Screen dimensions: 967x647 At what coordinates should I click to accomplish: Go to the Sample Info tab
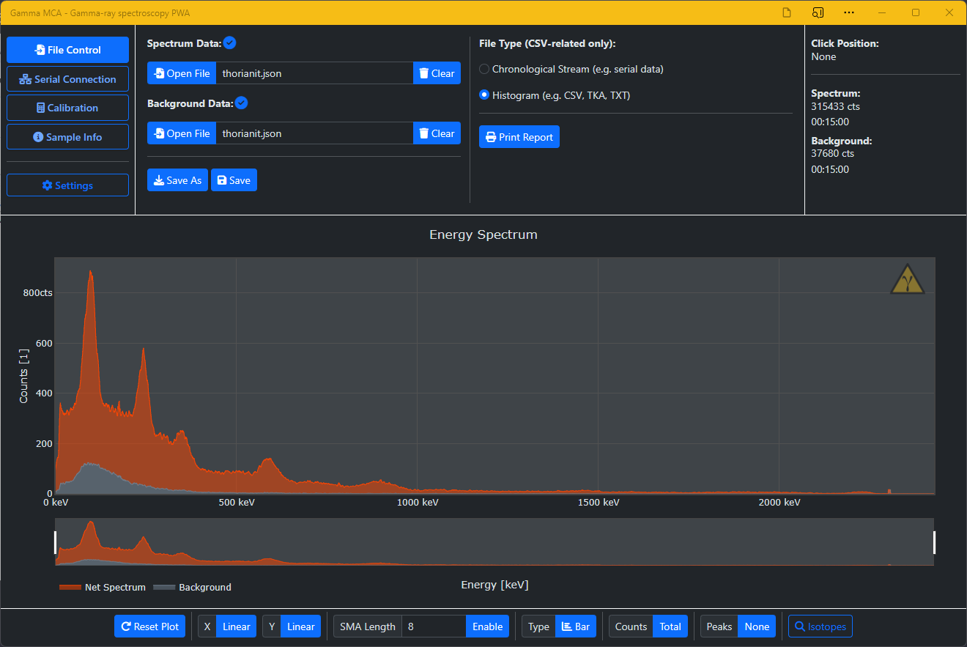tap(67, 137)
